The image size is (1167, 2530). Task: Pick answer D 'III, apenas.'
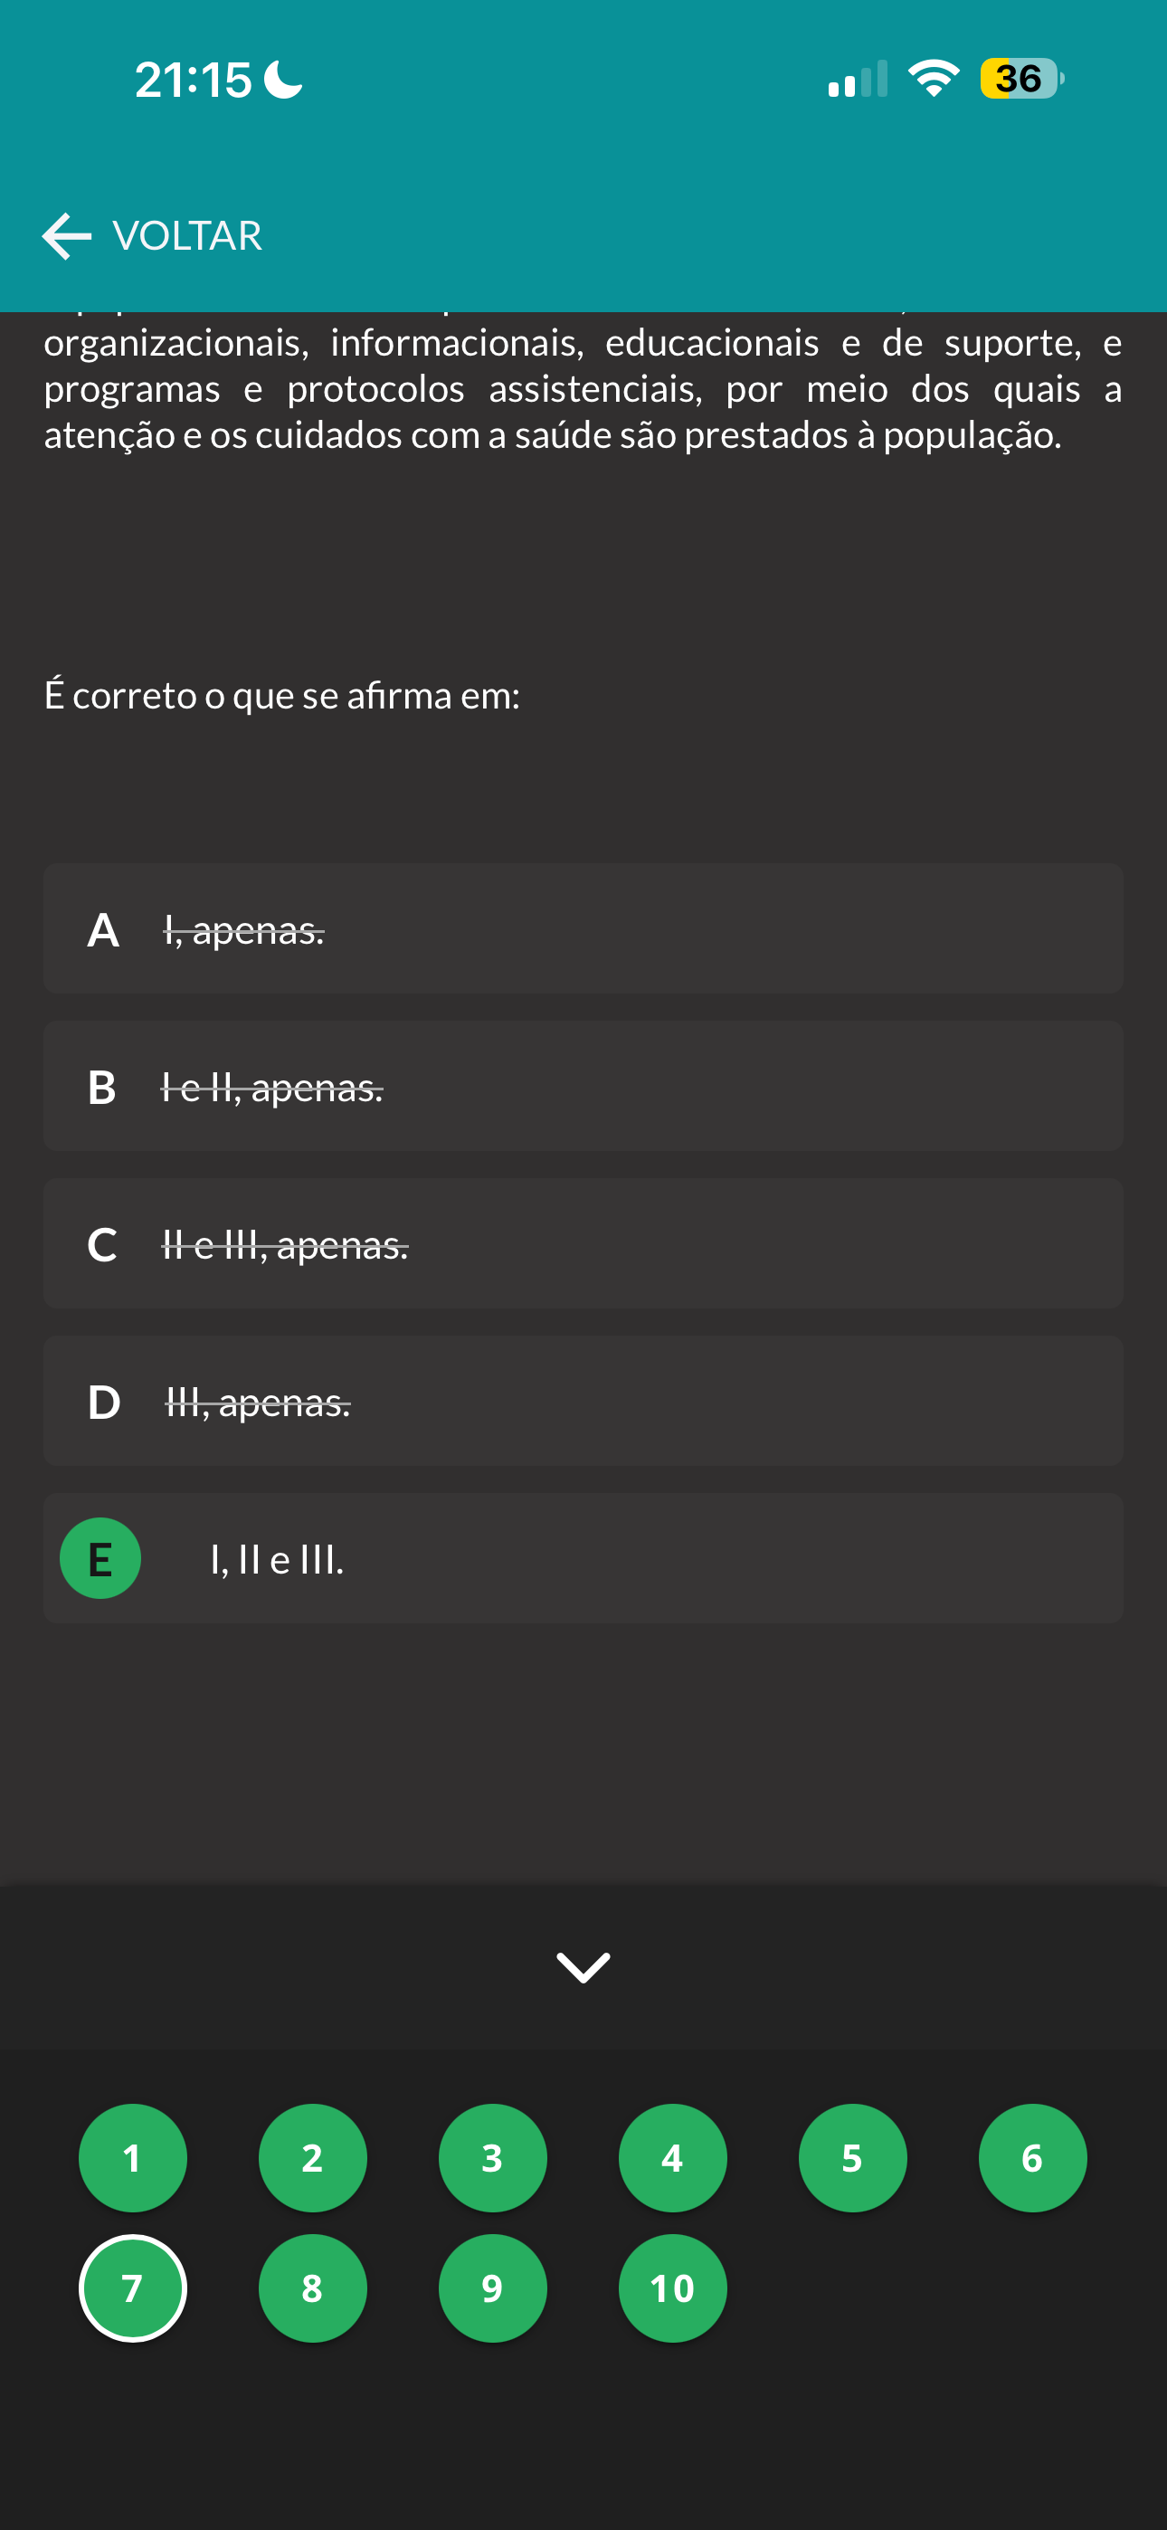pos(583,1402)
